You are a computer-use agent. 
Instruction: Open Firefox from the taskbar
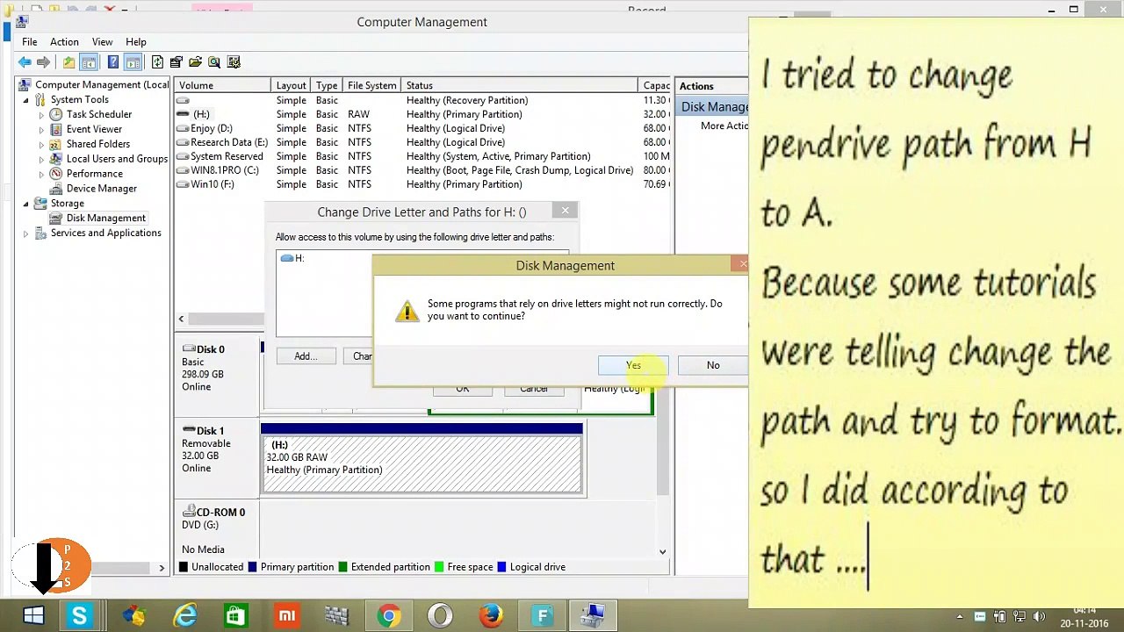[491, 616]
